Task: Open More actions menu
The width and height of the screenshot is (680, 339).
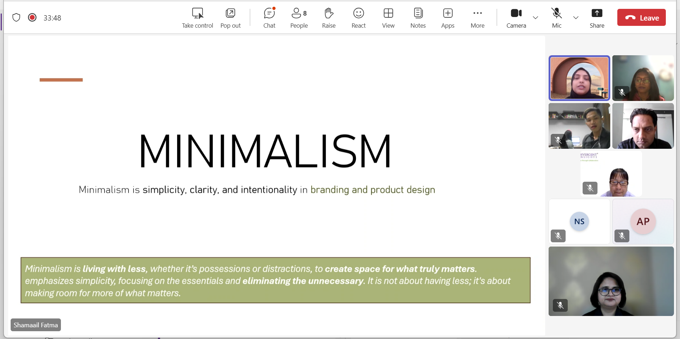Action: [477, 18]
